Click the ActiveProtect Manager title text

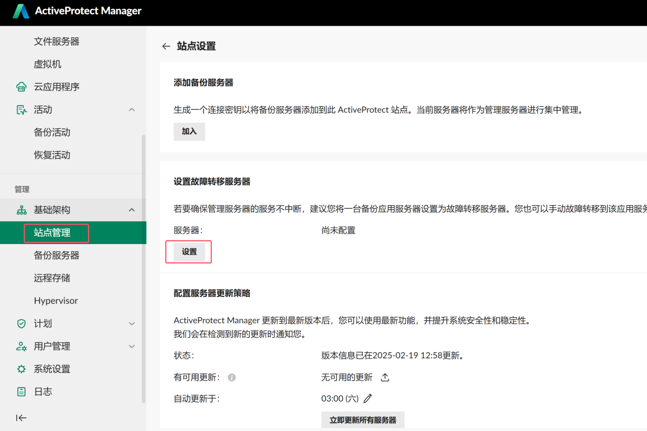pos(88,11)
